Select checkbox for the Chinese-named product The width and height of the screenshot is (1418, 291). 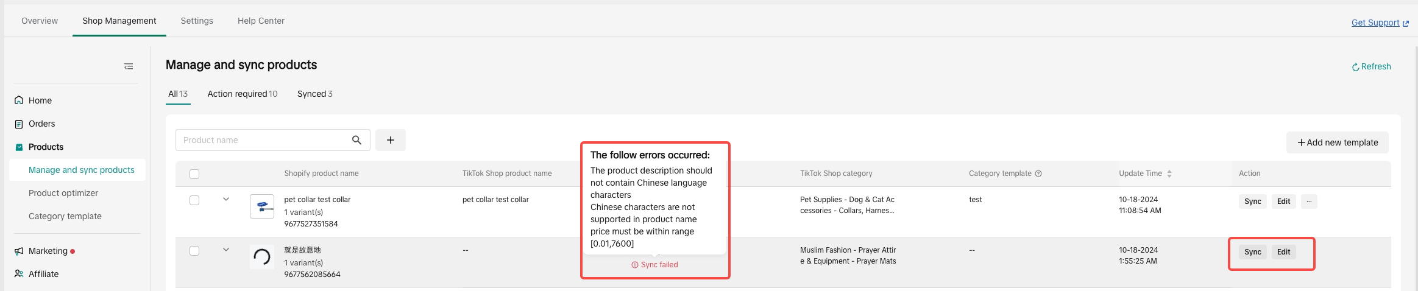[194, 251]
